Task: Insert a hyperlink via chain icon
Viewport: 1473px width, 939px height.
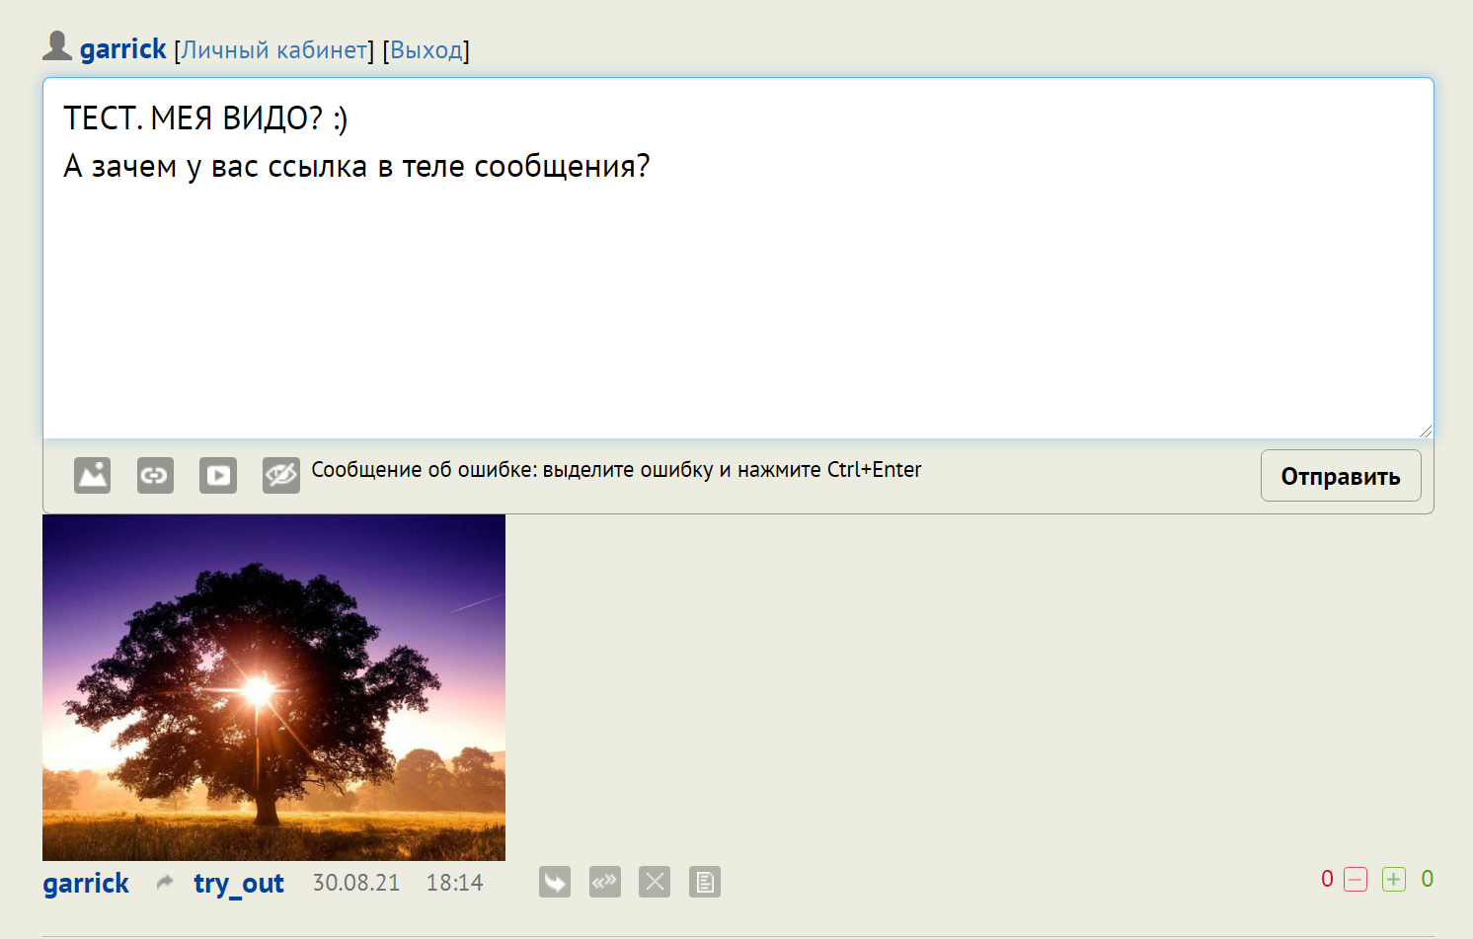Action: tap(155, 475)
